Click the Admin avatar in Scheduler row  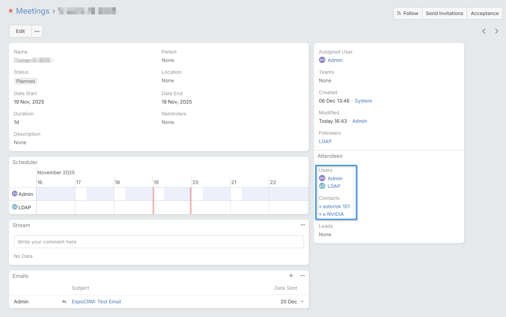pos(15,193)
